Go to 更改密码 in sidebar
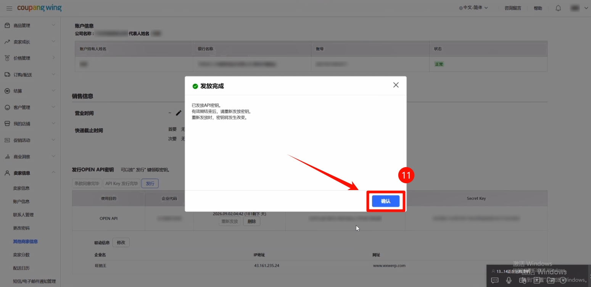 click(x=21, y=228)
